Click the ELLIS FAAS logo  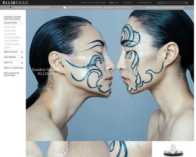(15, 3)
